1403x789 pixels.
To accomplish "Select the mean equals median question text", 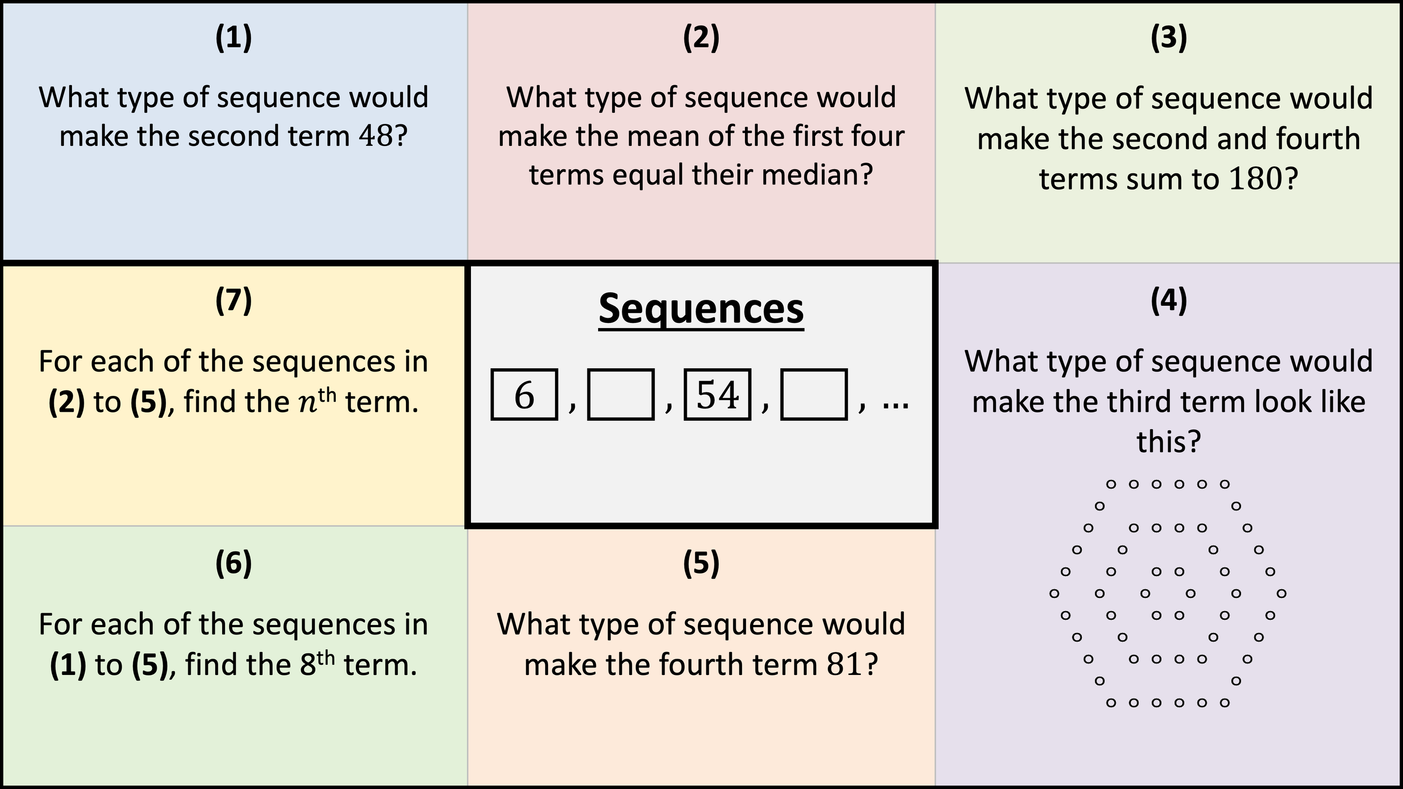I will (x=701, y=136).
